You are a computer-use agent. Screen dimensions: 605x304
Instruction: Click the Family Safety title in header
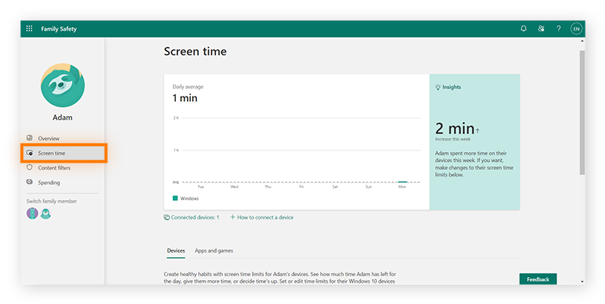pyautogui.click(x=59, y=28)
